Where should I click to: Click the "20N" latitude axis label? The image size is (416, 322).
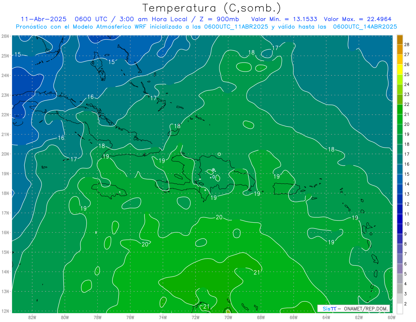click(5, 154)
